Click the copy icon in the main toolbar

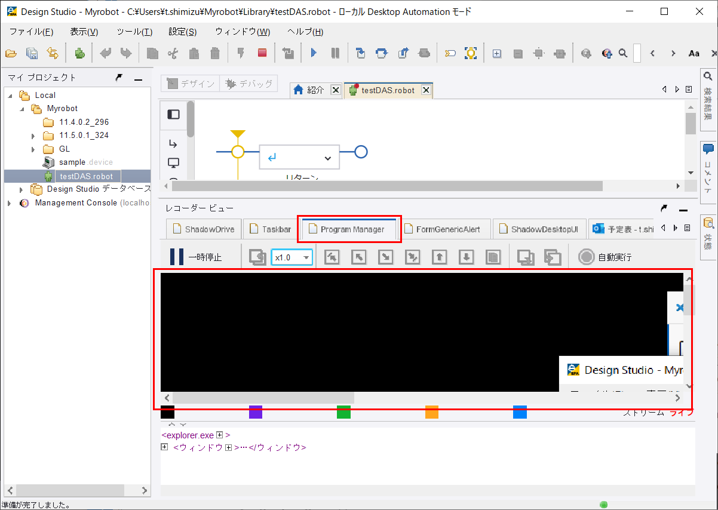pyautogui.click(x=152, y=53)
